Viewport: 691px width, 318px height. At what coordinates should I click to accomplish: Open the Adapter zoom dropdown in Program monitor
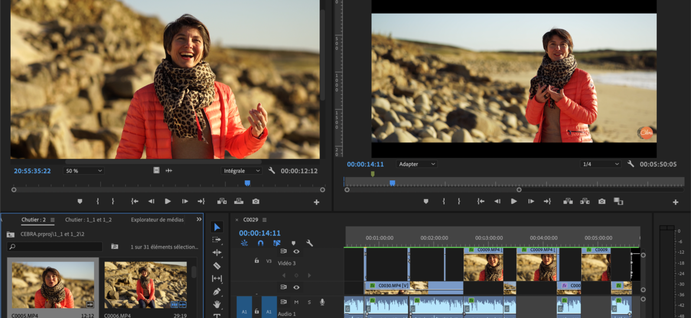417,164
